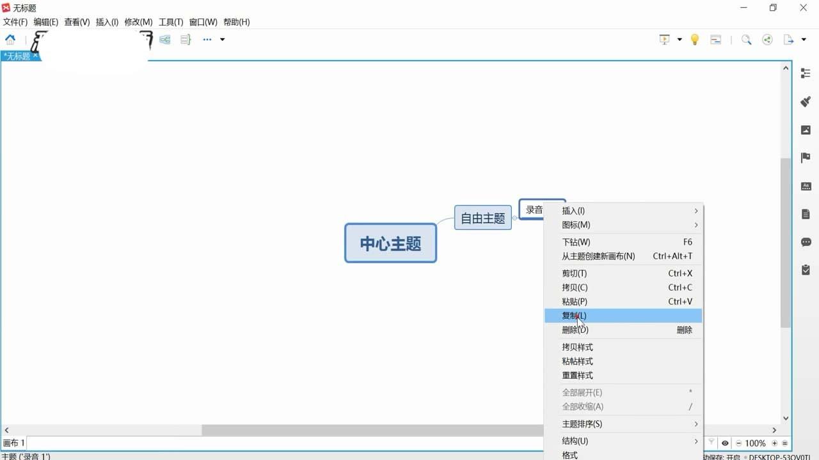The height and width of the screenshot is (460, 819).
Task: Open the Insert Image panel icon
Action: [x=805, y=130]
